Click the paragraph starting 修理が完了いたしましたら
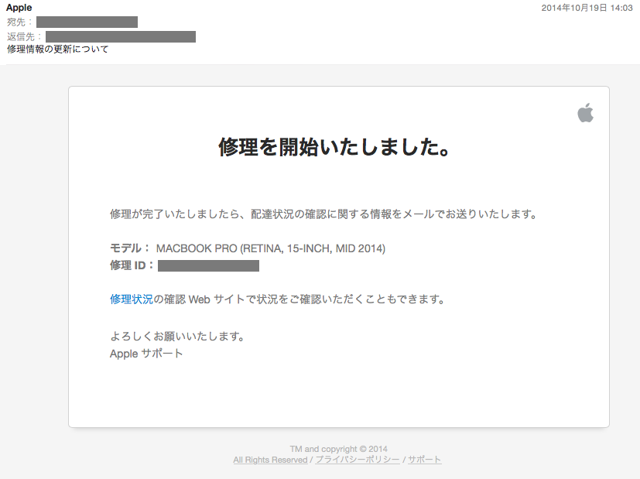Viewport: 640px width, 479px height. pyautogui.click(x=324, y=214)
